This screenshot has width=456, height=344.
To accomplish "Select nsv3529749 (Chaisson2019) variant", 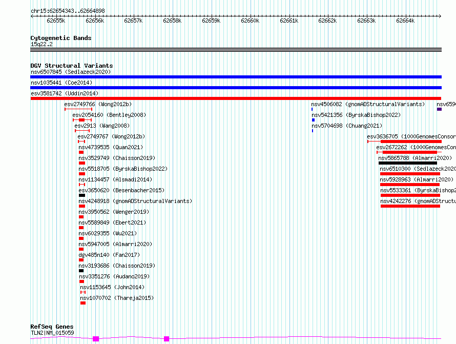I will (117, 158).
